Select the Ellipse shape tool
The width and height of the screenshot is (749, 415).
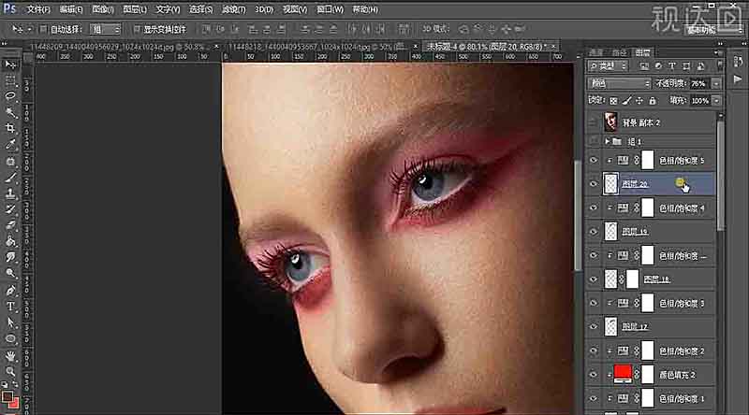pyautogui.click(x=10, y=339)
